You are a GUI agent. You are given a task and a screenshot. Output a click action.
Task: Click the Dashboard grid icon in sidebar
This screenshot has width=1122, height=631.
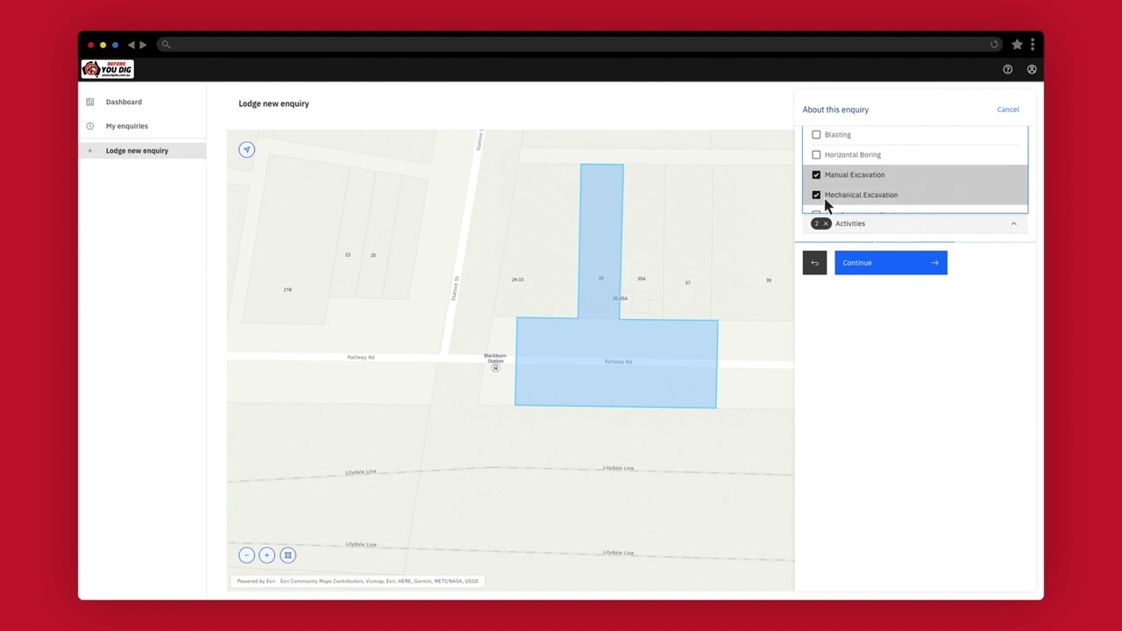click(x=89, y=102)
